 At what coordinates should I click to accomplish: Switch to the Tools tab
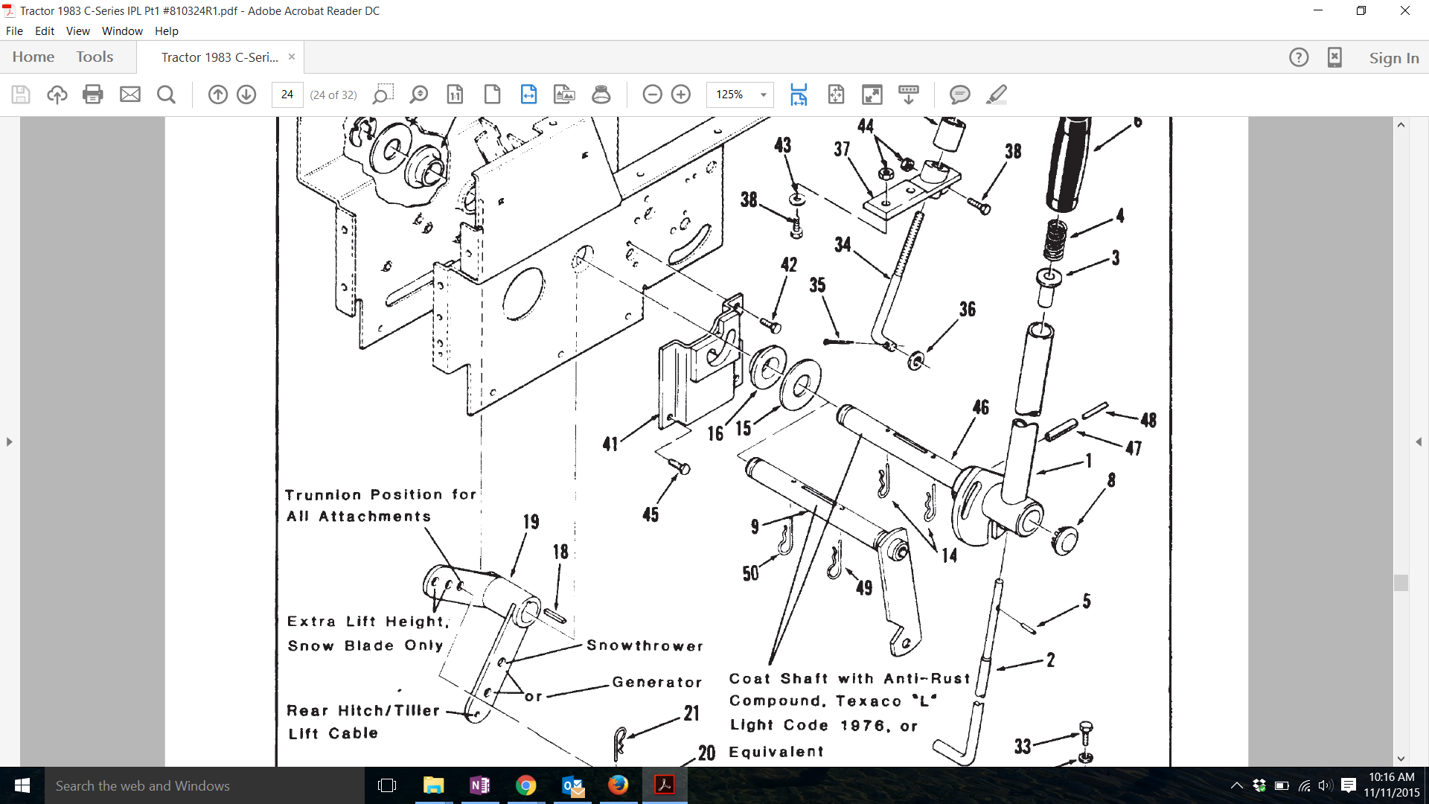pos(95,57)
